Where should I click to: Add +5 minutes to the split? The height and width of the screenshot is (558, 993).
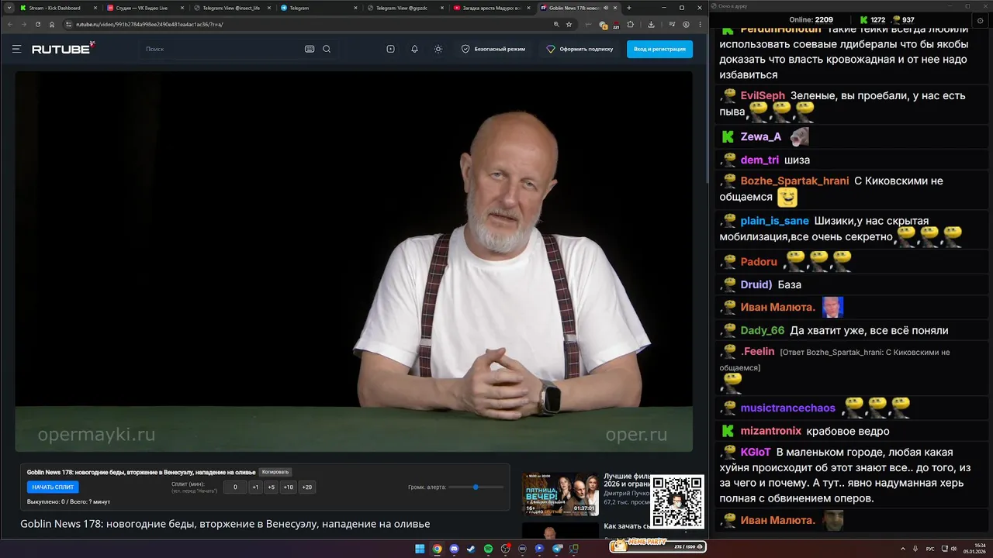click(271, 487)
